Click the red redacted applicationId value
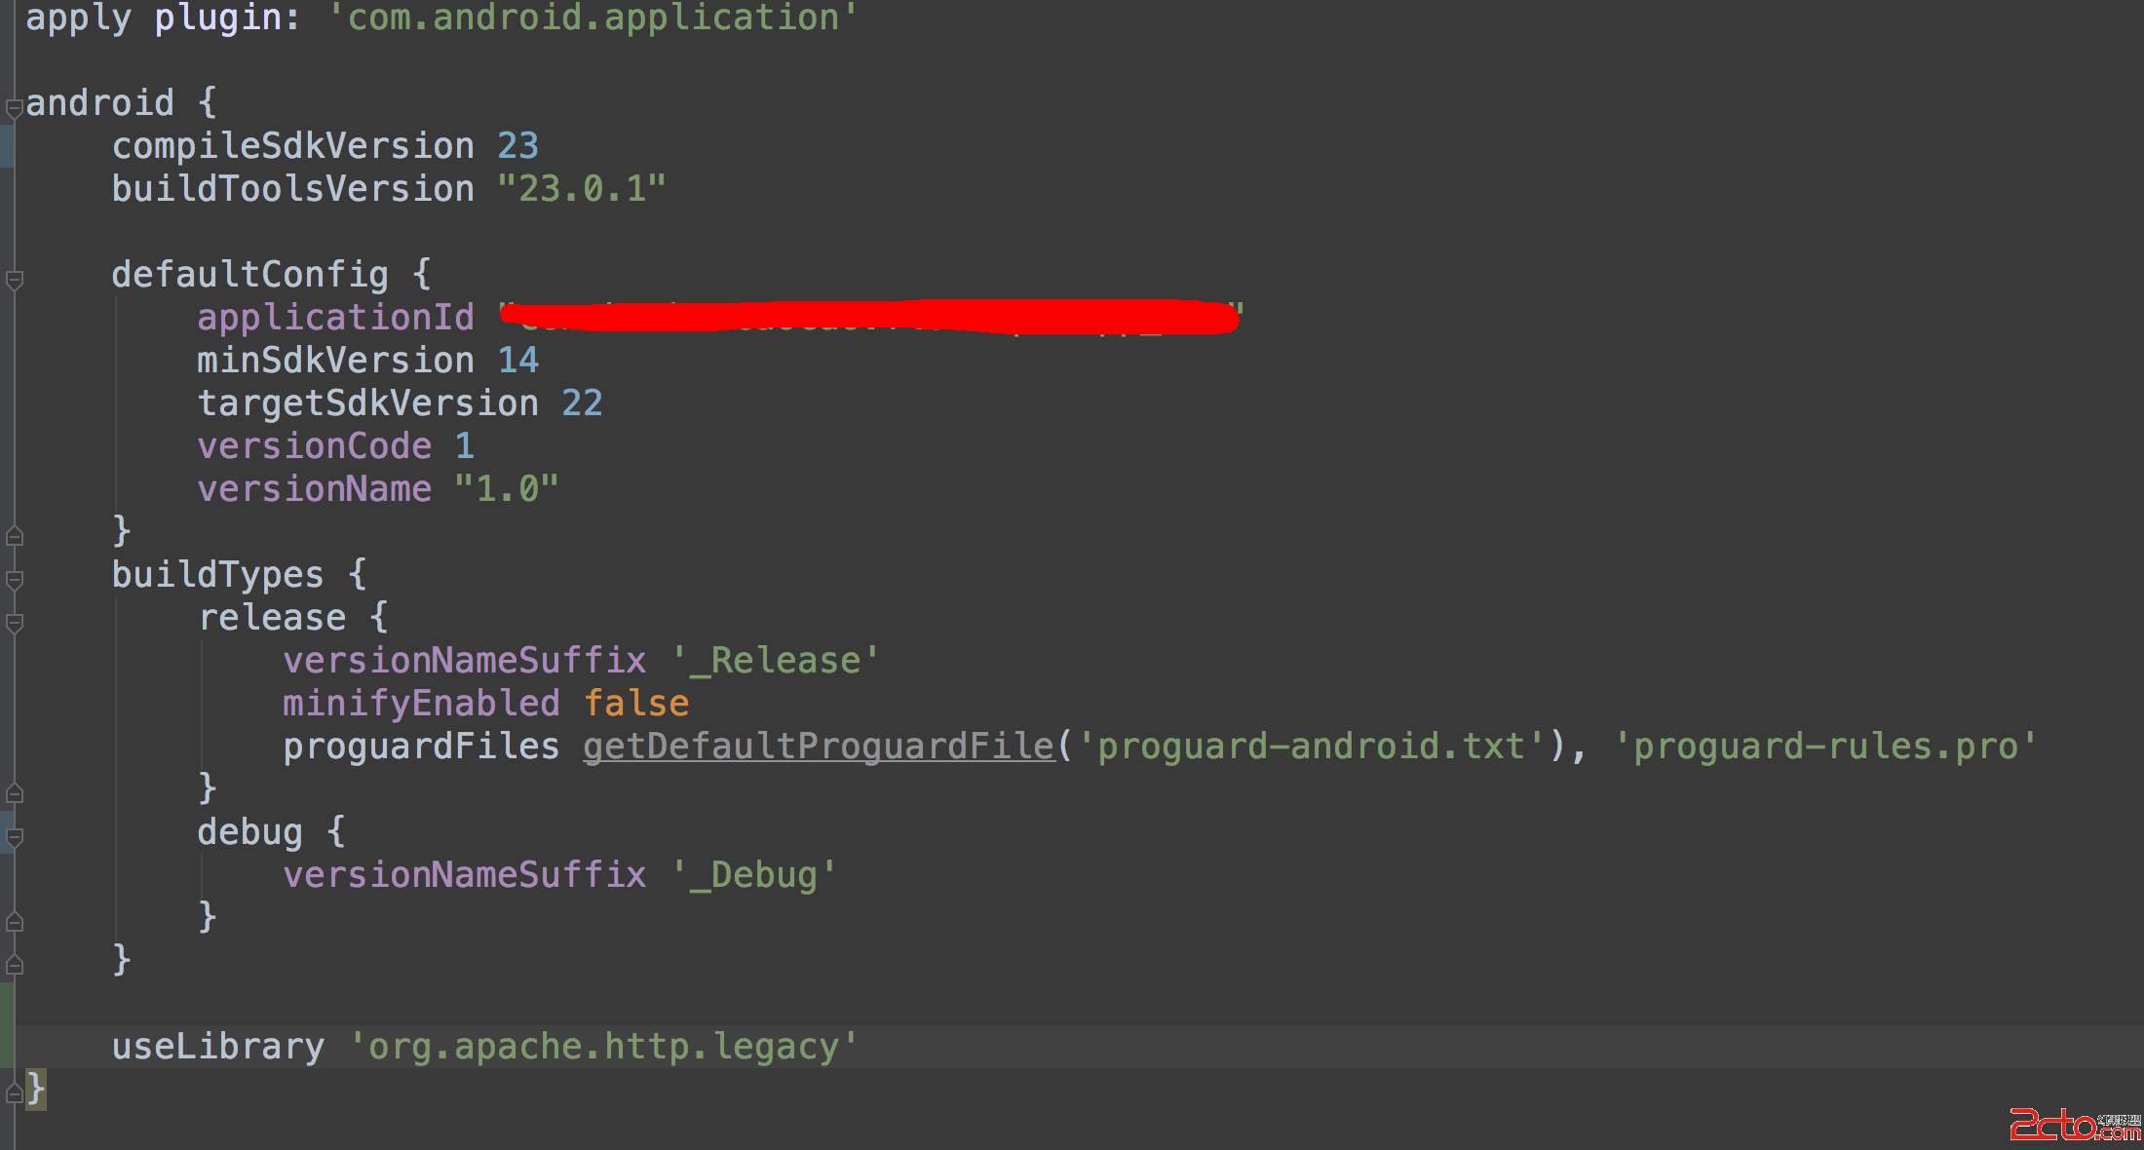This screenshot has height=1150, width=2144. tap(867, 318)
